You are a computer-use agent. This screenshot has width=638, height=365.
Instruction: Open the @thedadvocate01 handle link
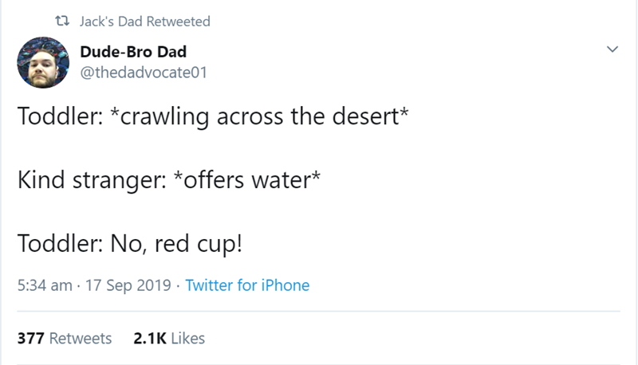click(144, 73)
